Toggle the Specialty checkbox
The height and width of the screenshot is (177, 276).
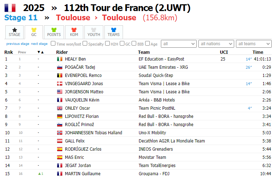[x=85, y=44]
